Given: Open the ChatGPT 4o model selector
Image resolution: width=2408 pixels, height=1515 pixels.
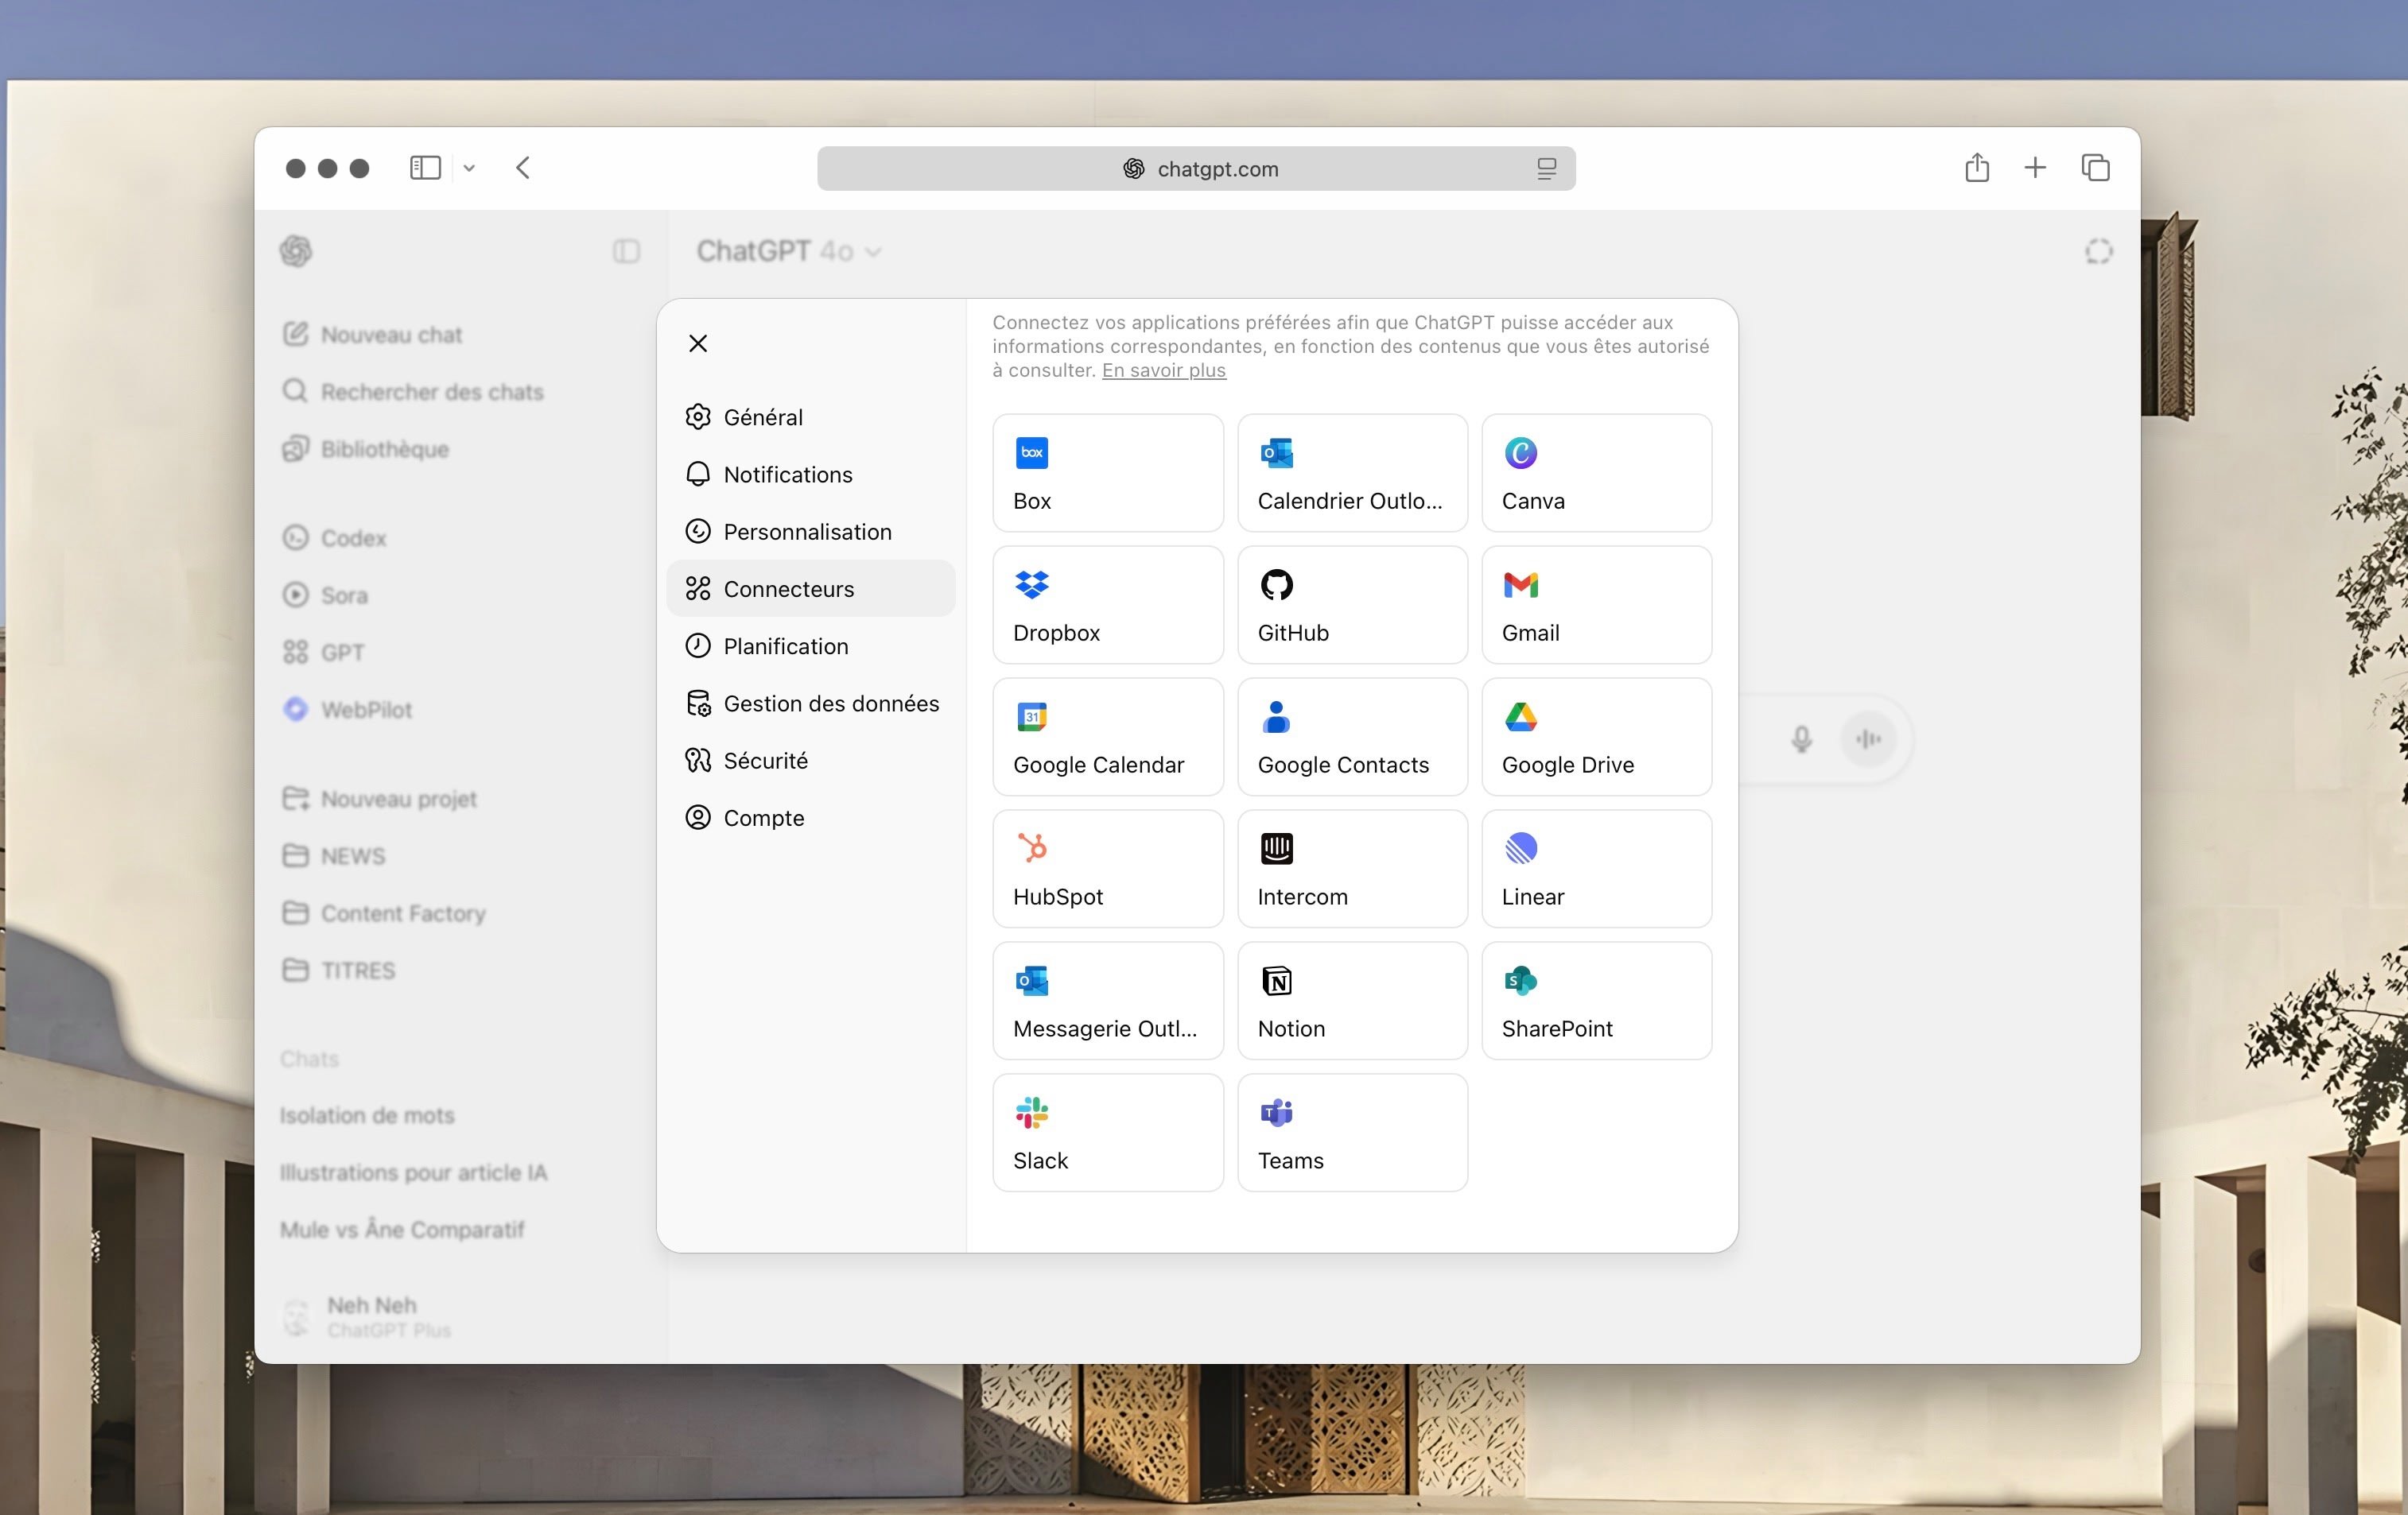Looking at the screenshot, I should coord(788,252).
